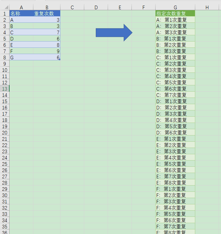The height and width of the screenshot is (234, 221).
Task: Select cell B5 with value 6
Action: (47, 39)
